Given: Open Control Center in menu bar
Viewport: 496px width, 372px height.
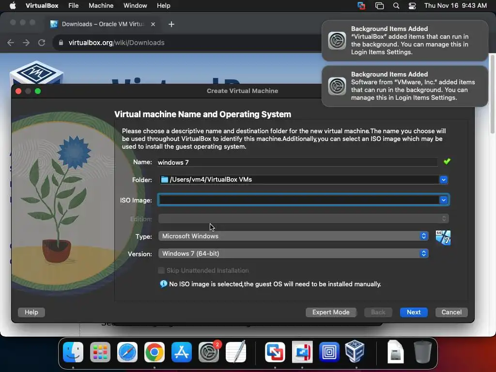Looking at the screenshot, I should coord(412,6).
